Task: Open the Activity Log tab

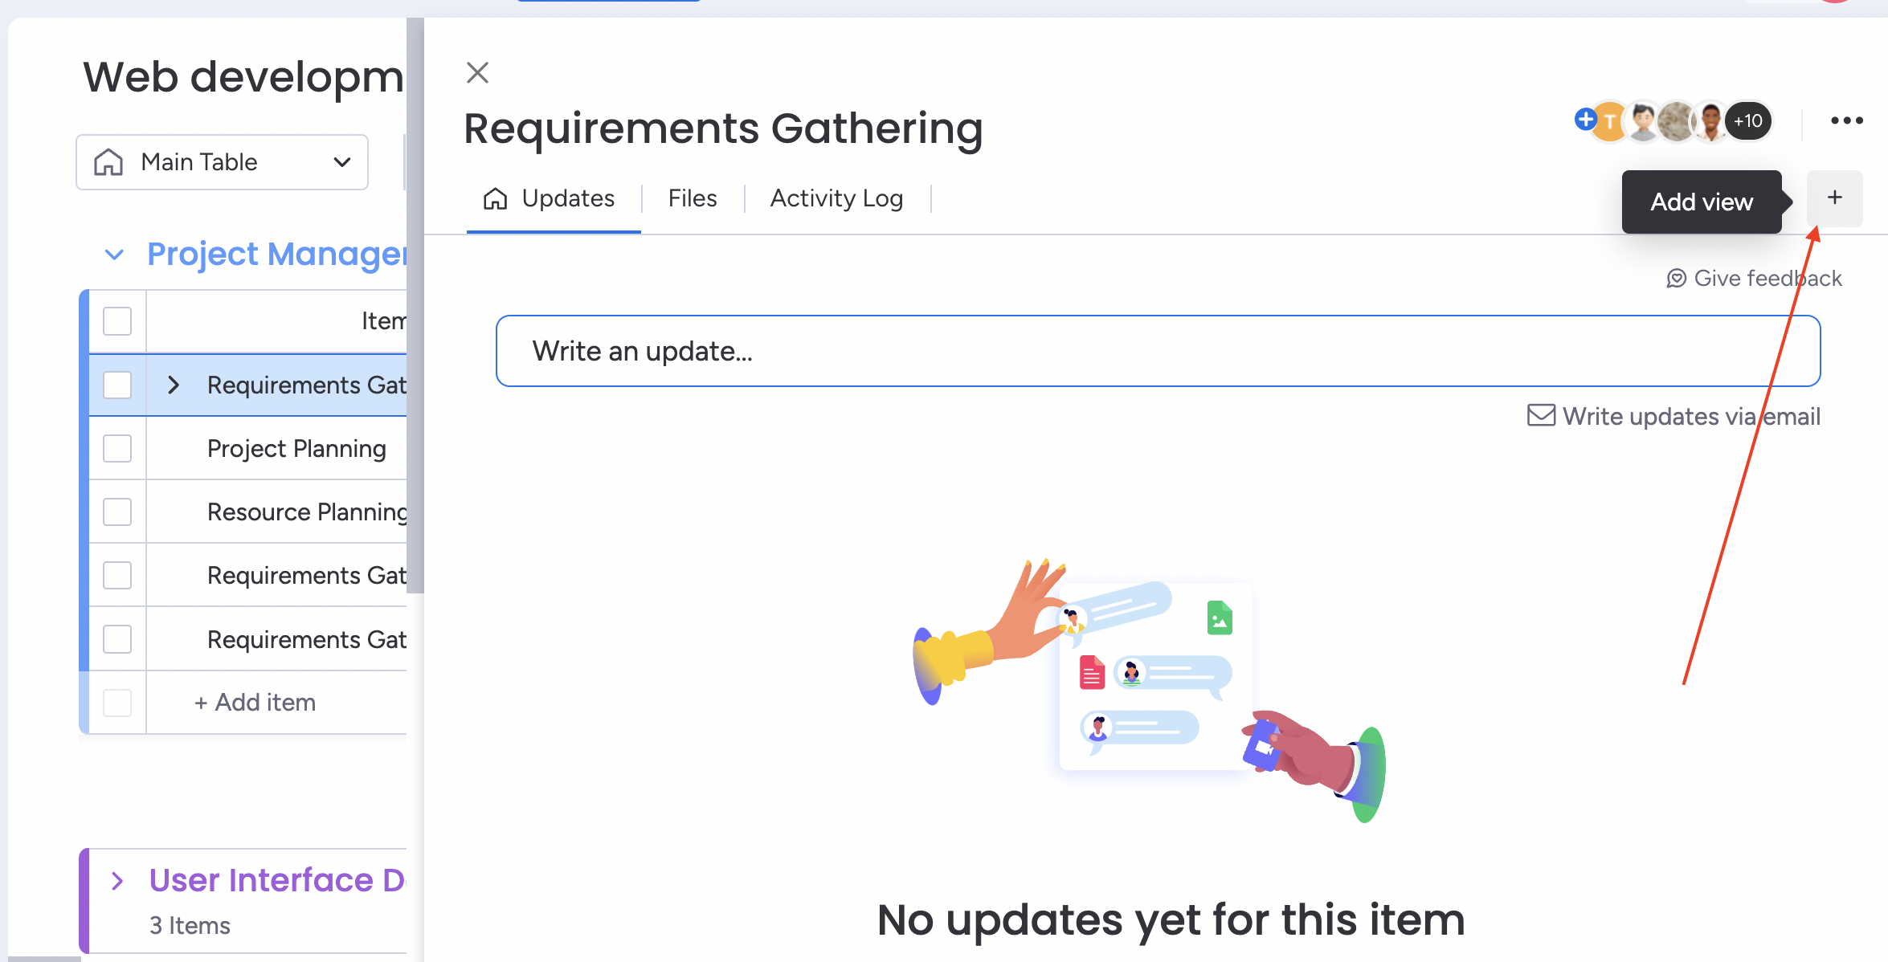Action: pyautogui.click(x=836, y=198)
